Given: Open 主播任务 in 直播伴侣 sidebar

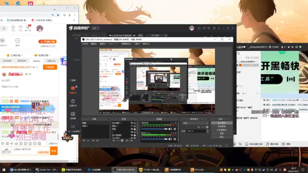Looking at the screenshot, I should 73,103.
